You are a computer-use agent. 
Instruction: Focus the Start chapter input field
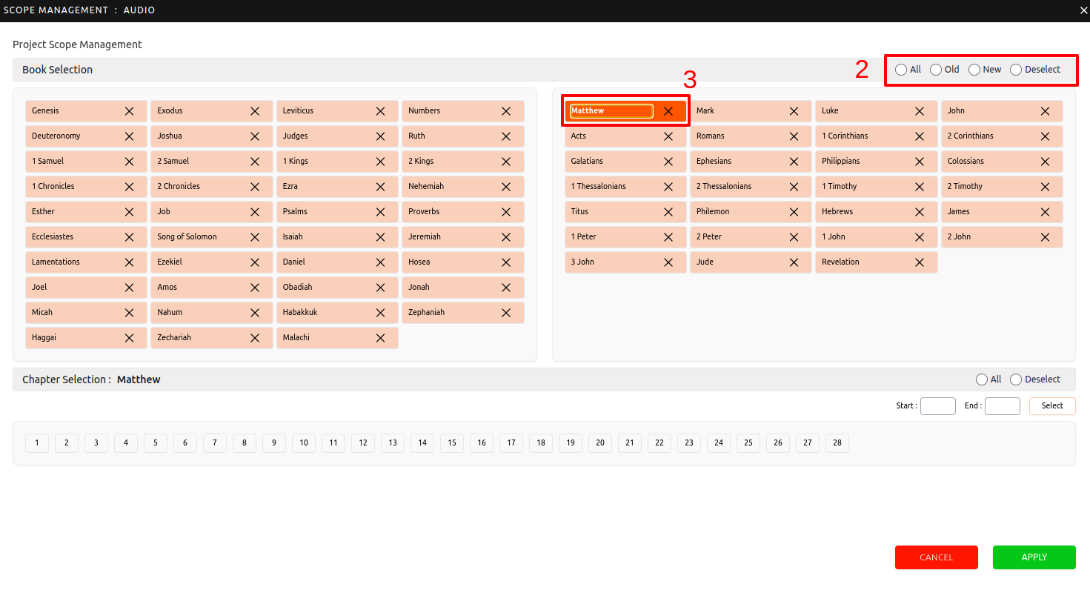coord(937,406)
